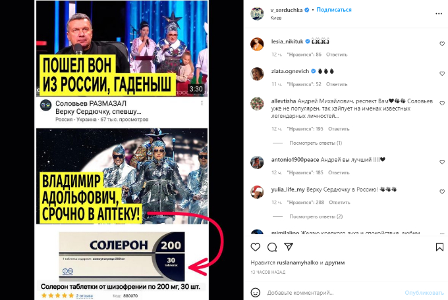Image resolution: width=448 pixels, height=300 pixels.
Task: Open the three-dot post options menu
Action: pos(439,14)
